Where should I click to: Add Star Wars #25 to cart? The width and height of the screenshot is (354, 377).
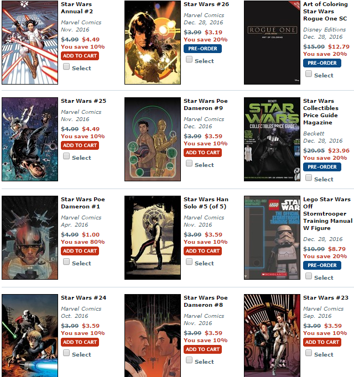coord(80,145)
